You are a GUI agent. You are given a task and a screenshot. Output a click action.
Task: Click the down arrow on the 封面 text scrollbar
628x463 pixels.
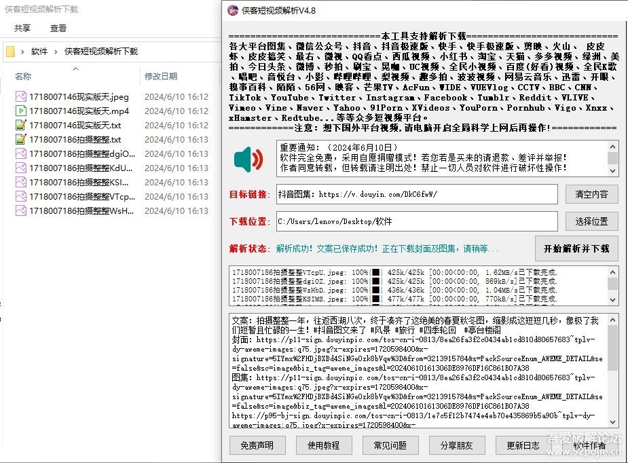point(612,423)
